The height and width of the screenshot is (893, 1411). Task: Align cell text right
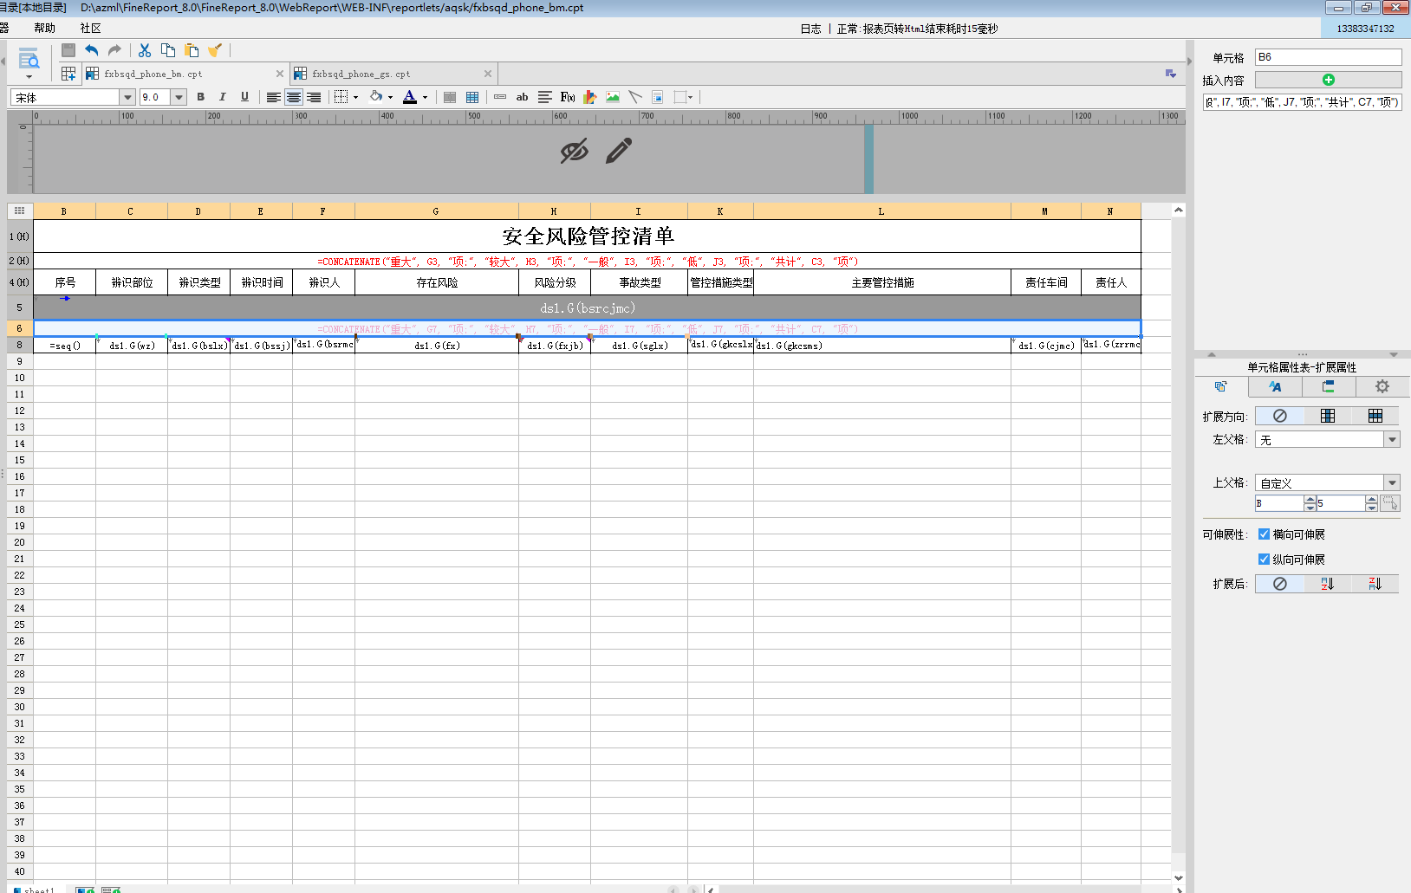coord(314,97)
